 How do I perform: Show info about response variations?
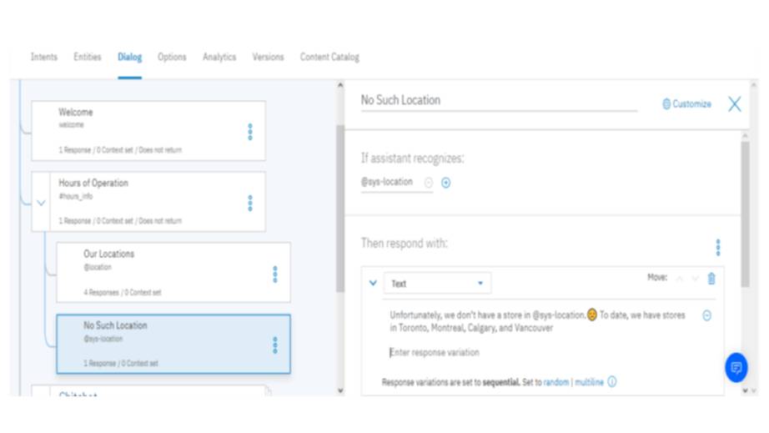point(612,382)
